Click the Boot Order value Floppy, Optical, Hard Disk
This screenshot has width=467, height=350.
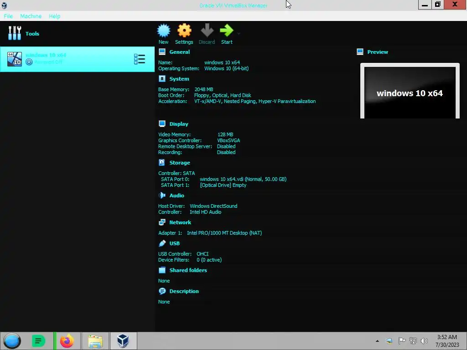coord(223,95)
